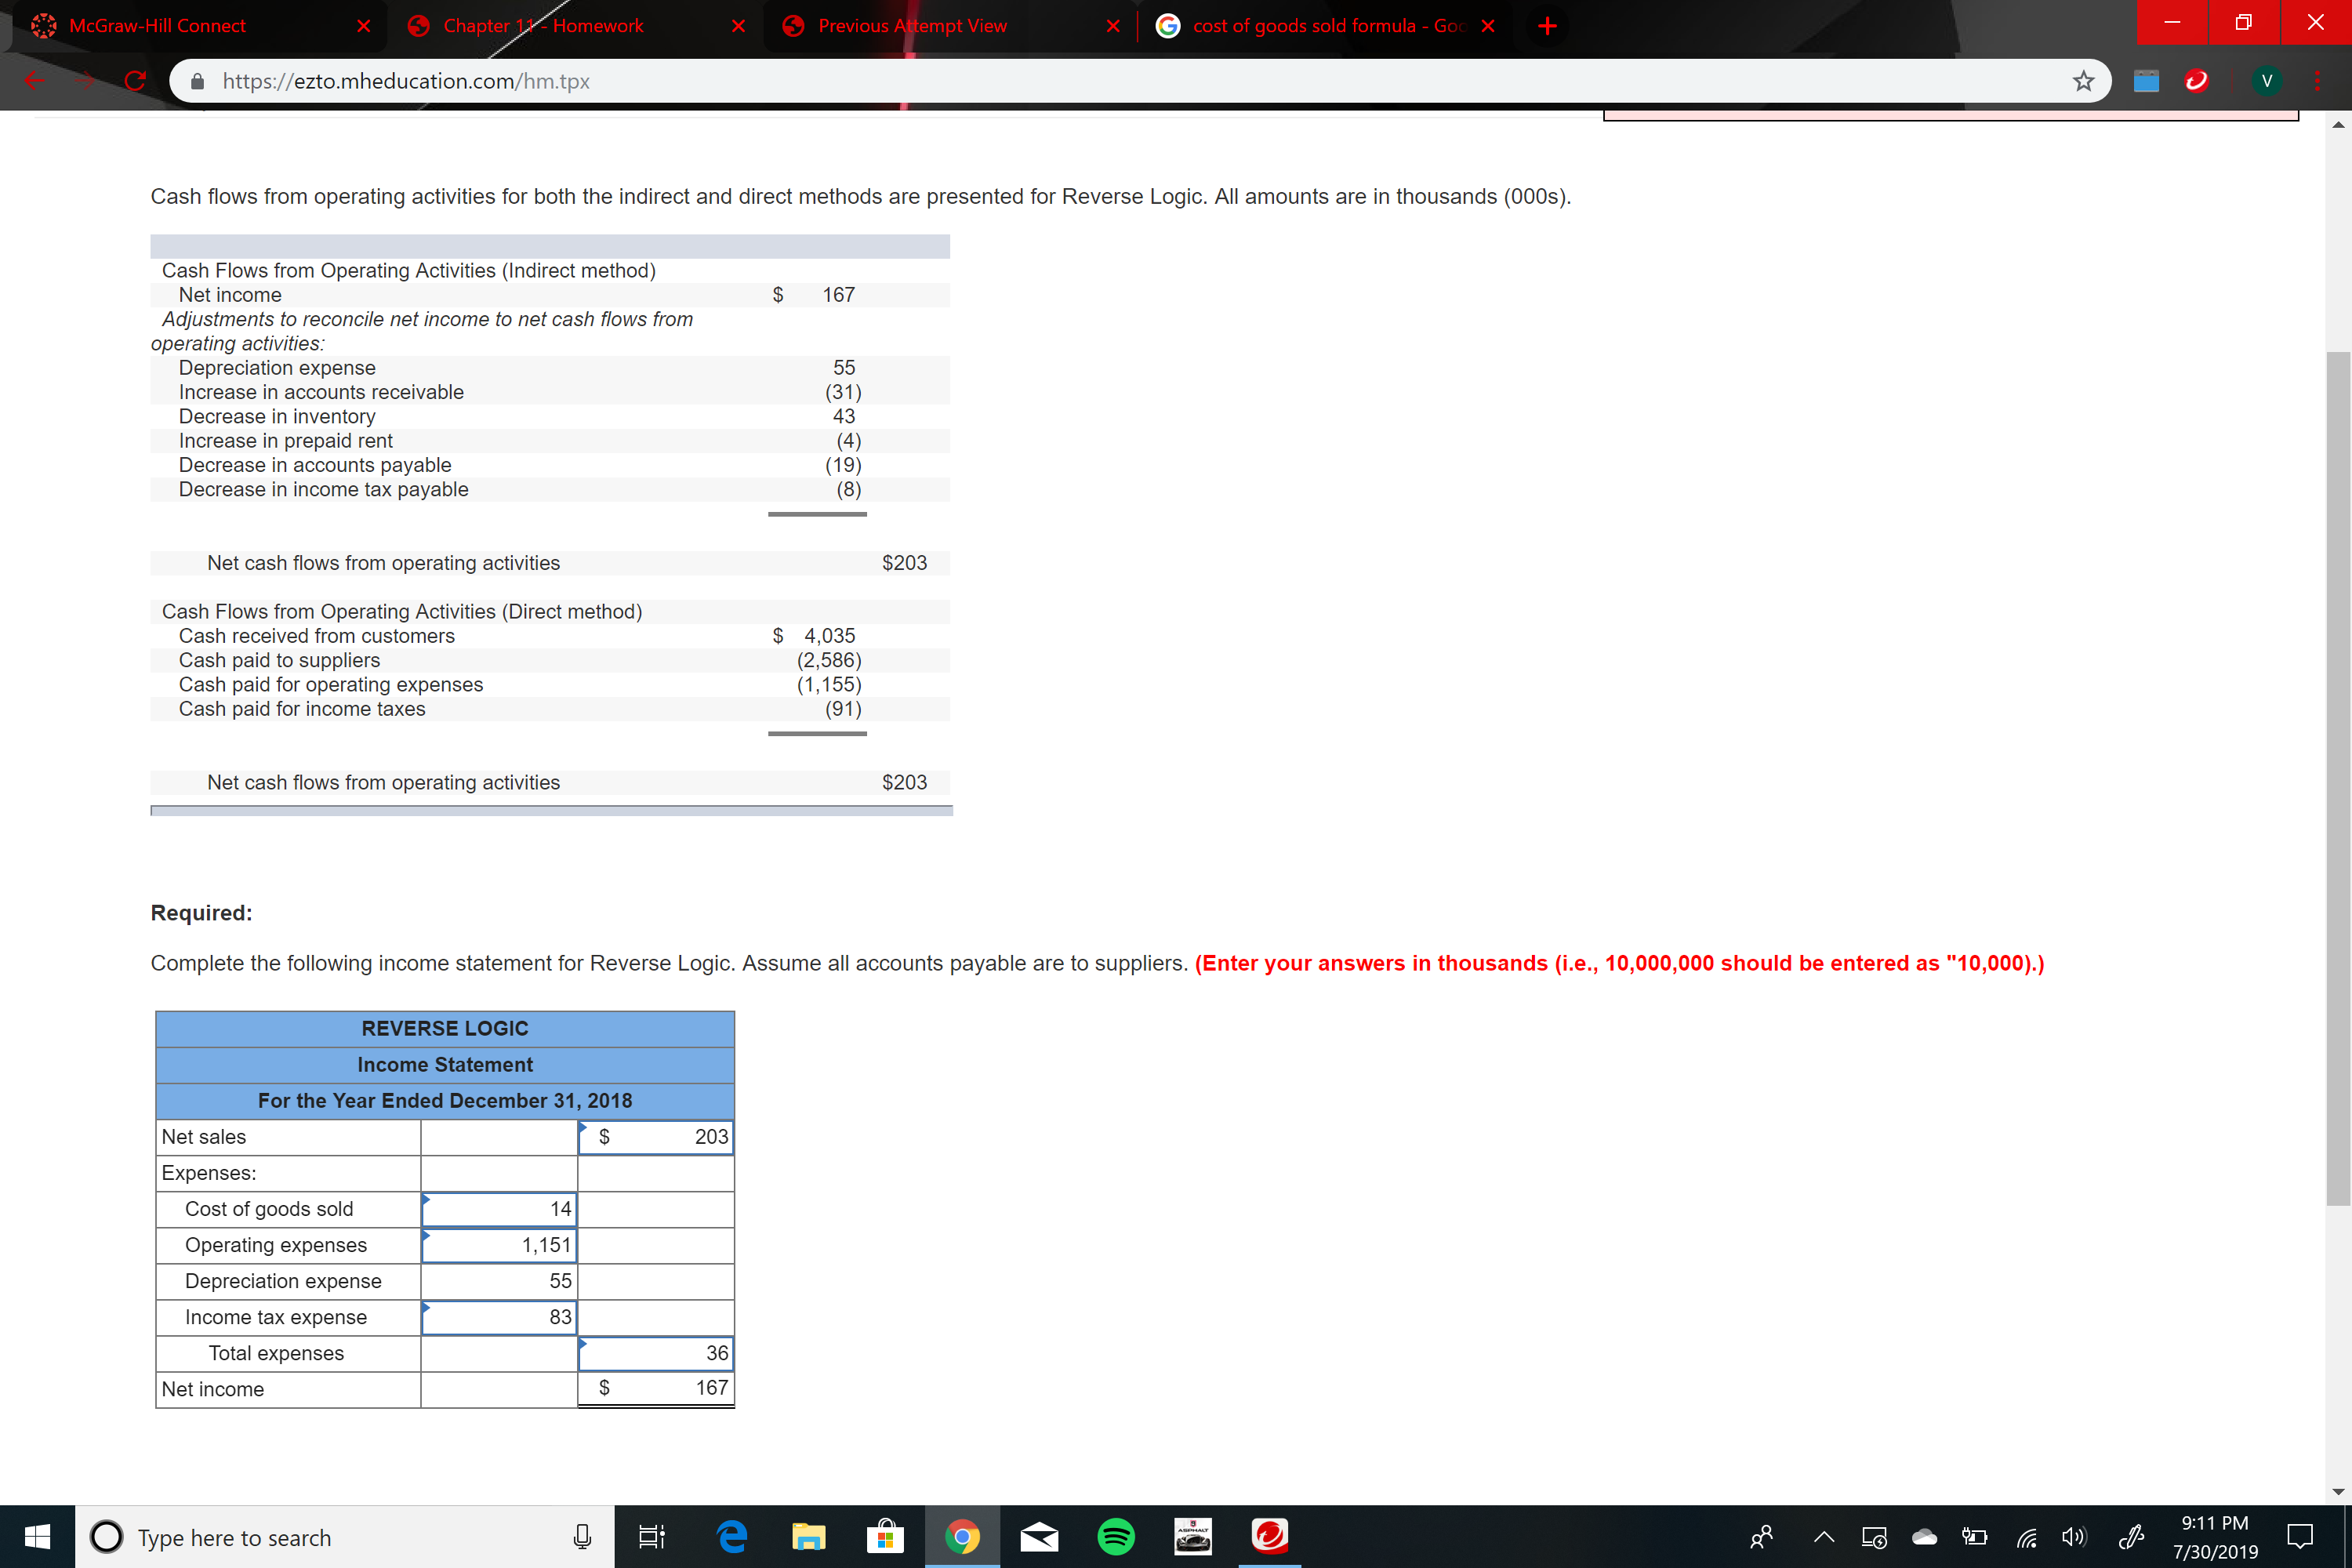Bookmark the page with the star icon

[2083, 81]
